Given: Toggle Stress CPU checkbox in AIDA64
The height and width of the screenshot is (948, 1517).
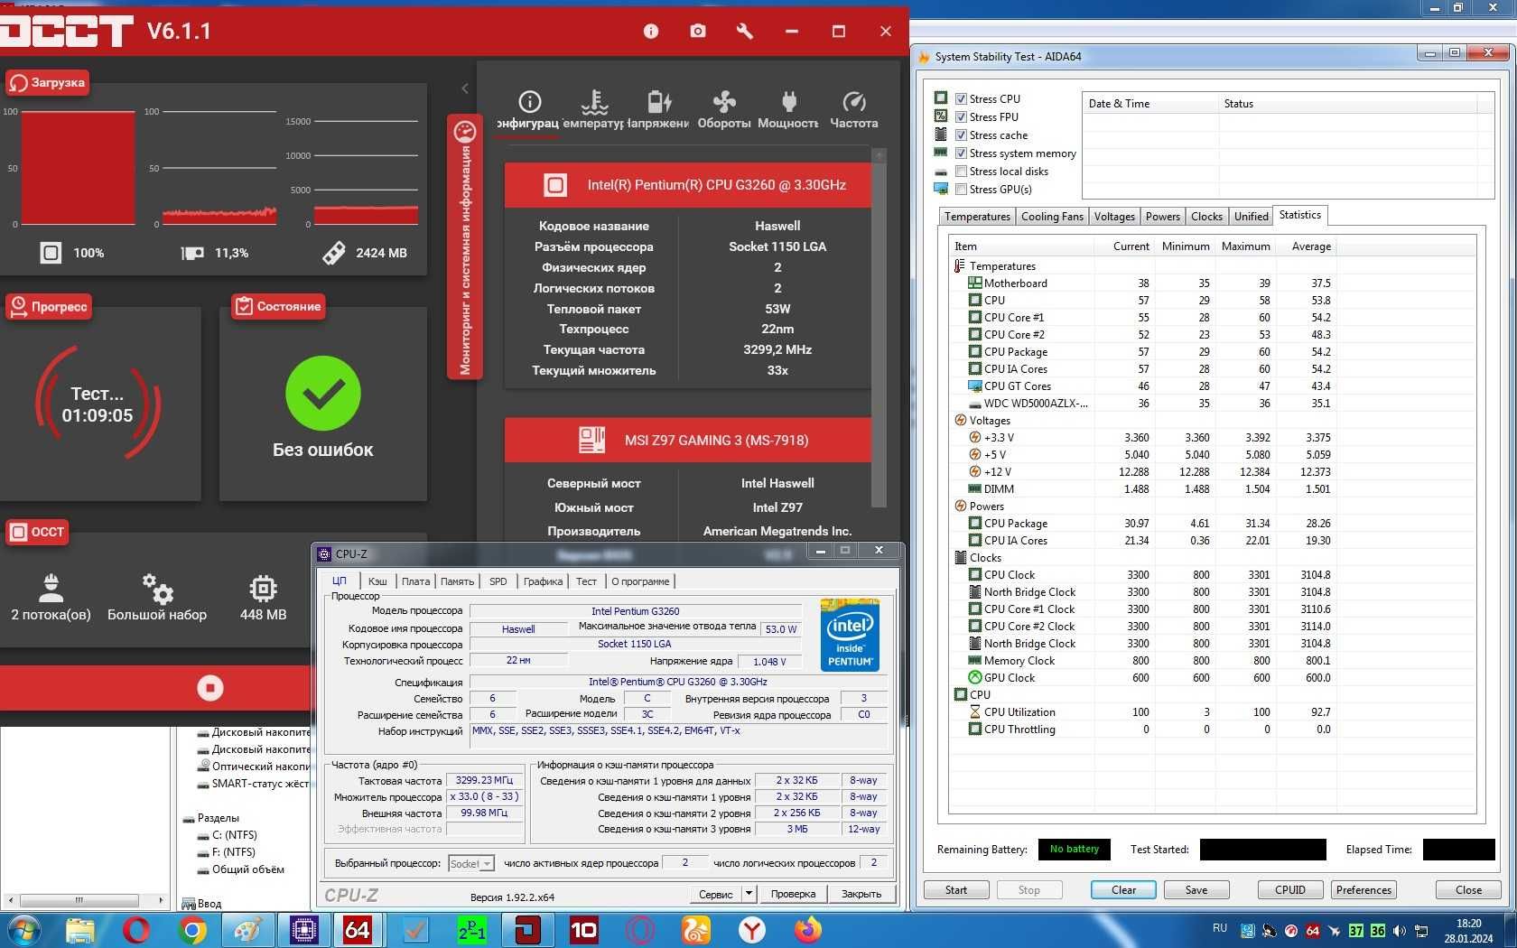Looking at the screenshot, I should coord(961,99).
